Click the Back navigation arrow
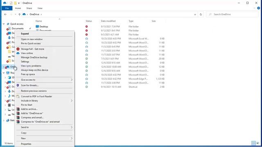The height and width of the screenshot is (147, 262). click(5, 14)
